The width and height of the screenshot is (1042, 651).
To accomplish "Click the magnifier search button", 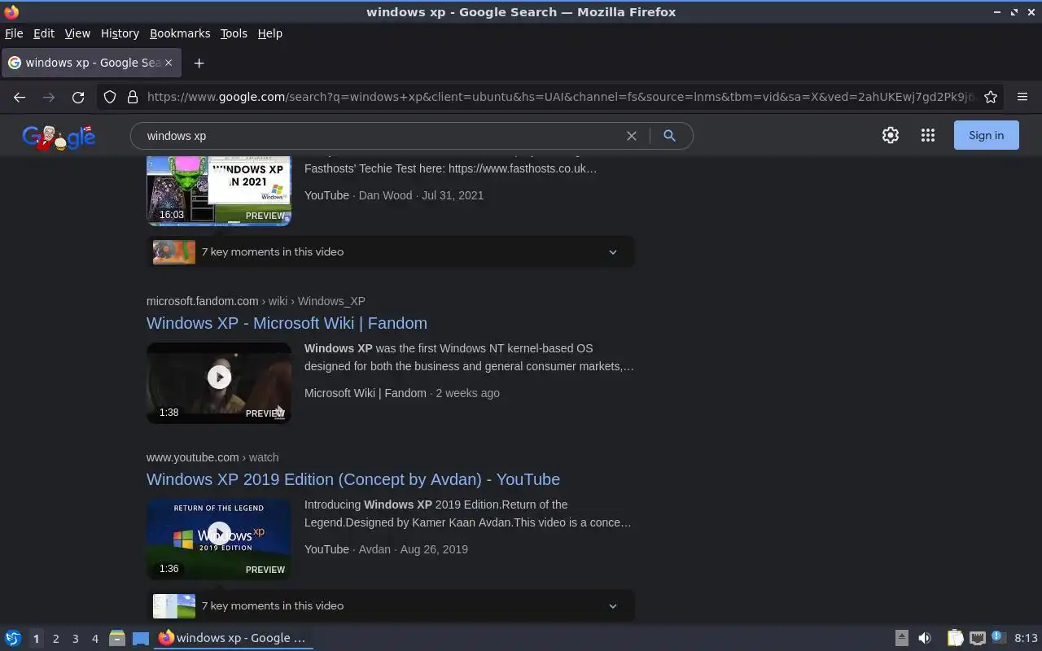I will pyautogui.click(x=669, y=136).
